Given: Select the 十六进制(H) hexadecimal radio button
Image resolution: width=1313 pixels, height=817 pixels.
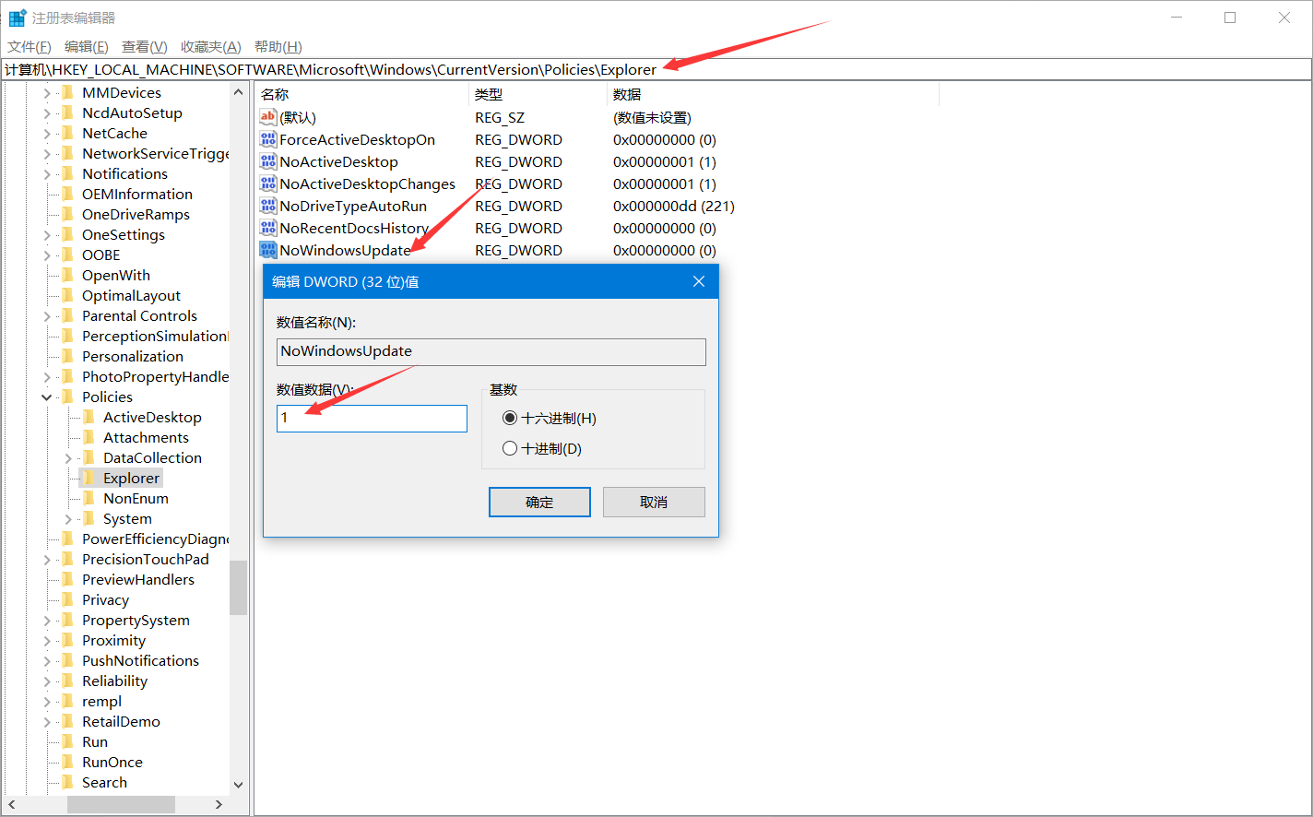Looking at the screenshot, I should (510, 418).
